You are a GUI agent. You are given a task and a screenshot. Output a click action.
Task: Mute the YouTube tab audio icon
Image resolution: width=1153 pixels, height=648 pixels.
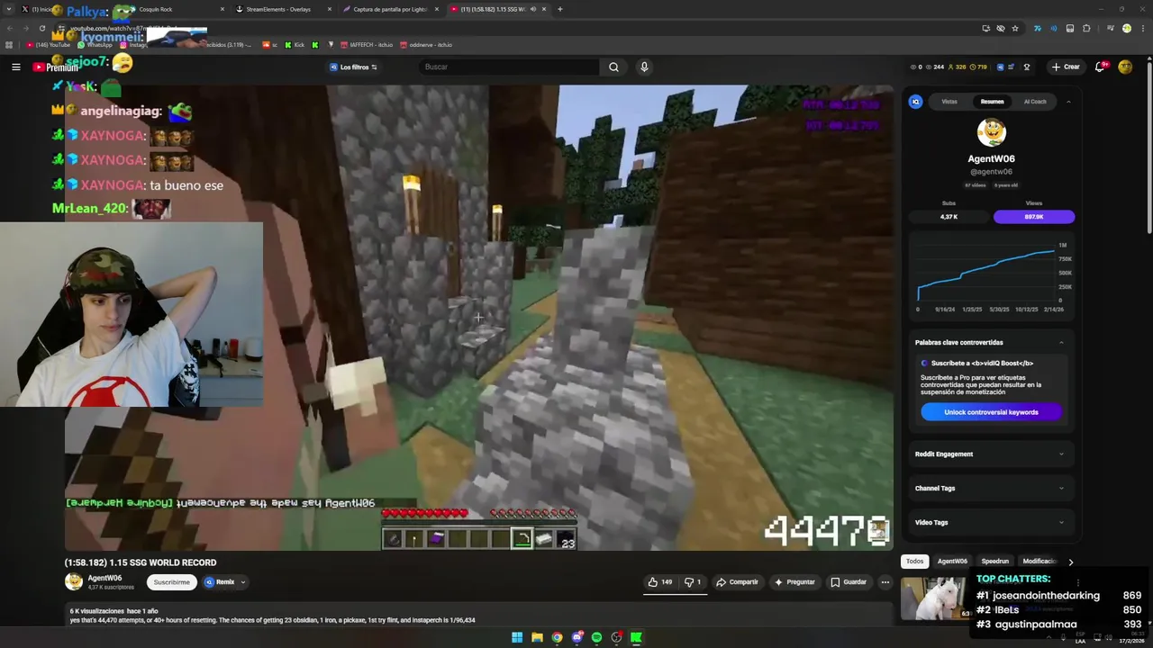(532, 9)
